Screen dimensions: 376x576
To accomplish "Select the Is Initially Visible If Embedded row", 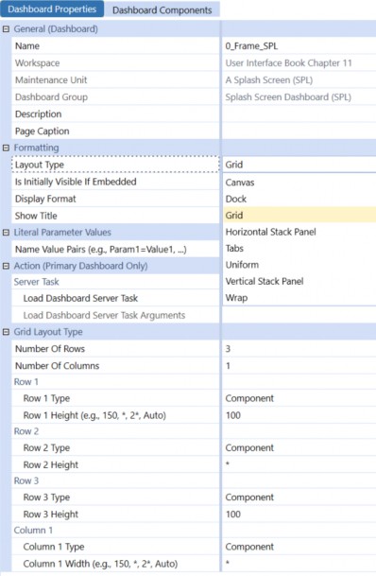I will [x=115, y=182].
